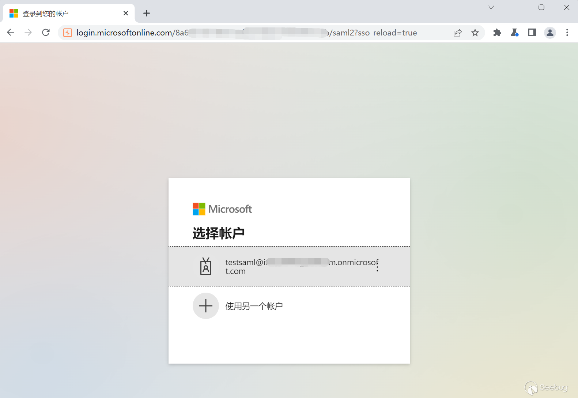Click the browser forward arrow
The image size is (578, 398).
click(x=28, y=33)
